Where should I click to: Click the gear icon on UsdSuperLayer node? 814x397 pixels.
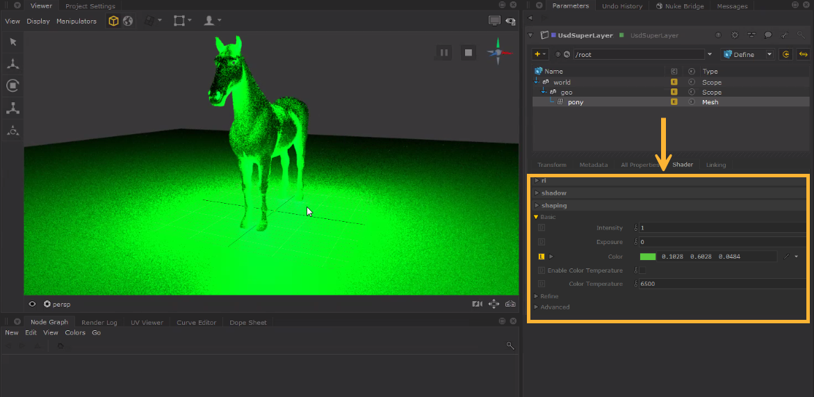point(735,35)
